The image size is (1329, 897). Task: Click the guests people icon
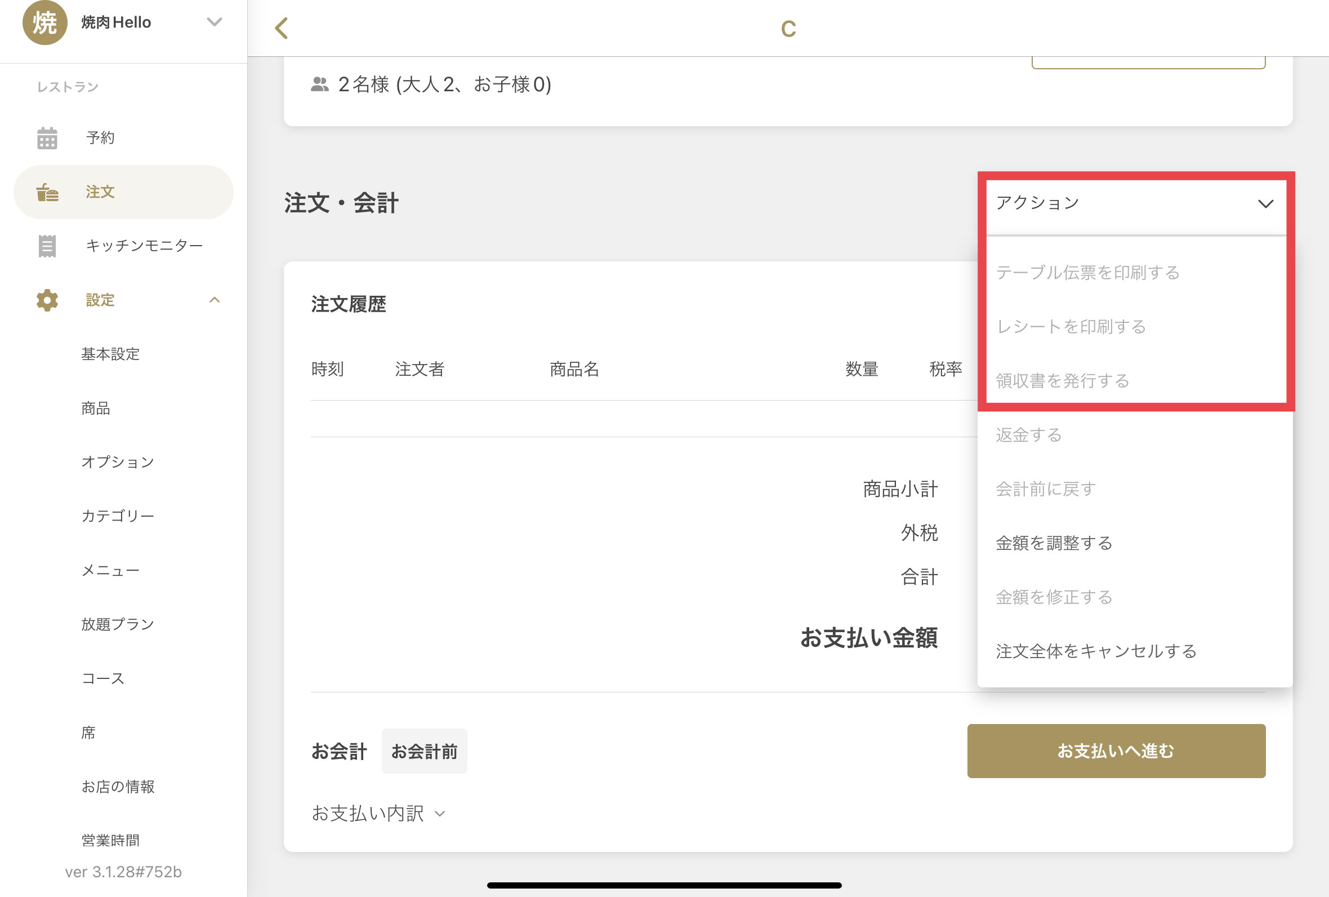tap(319, 85)
